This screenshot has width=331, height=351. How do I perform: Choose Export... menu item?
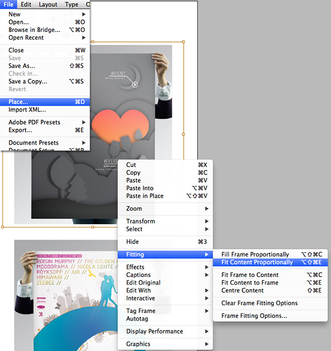(x=45, y=130)
